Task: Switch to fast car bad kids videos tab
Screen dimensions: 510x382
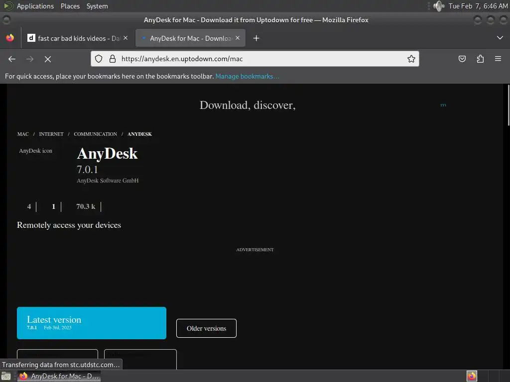Action: (78, 38)
